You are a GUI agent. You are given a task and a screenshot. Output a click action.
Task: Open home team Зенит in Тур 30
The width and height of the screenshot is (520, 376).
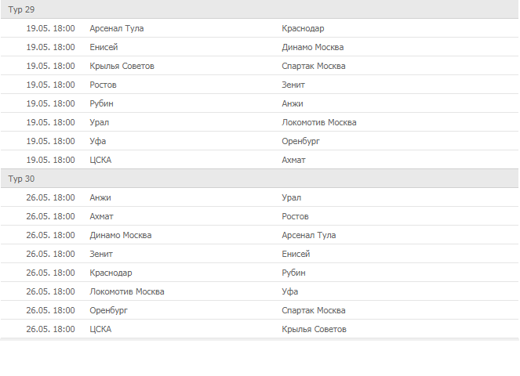tap(101, 254)
